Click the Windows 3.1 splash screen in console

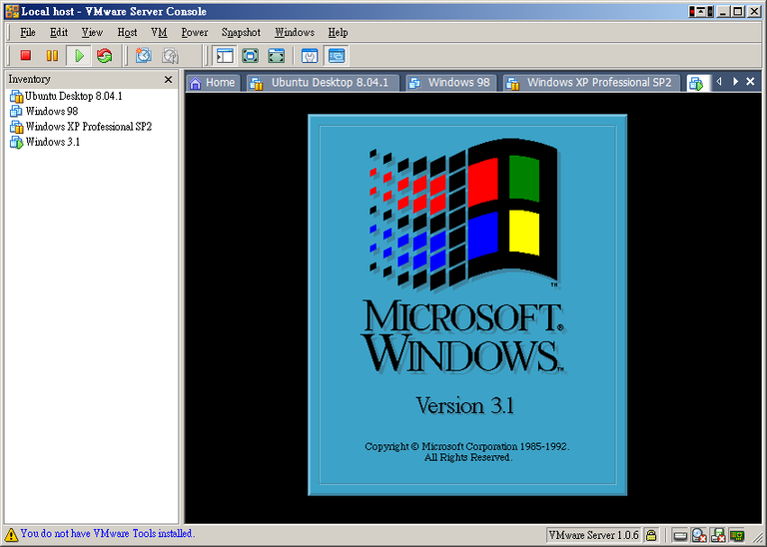point(467,305)
